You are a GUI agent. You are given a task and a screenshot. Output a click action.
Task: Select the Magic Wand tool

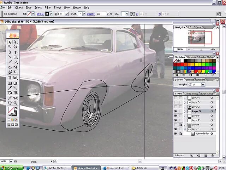click(x=10, y=47)
